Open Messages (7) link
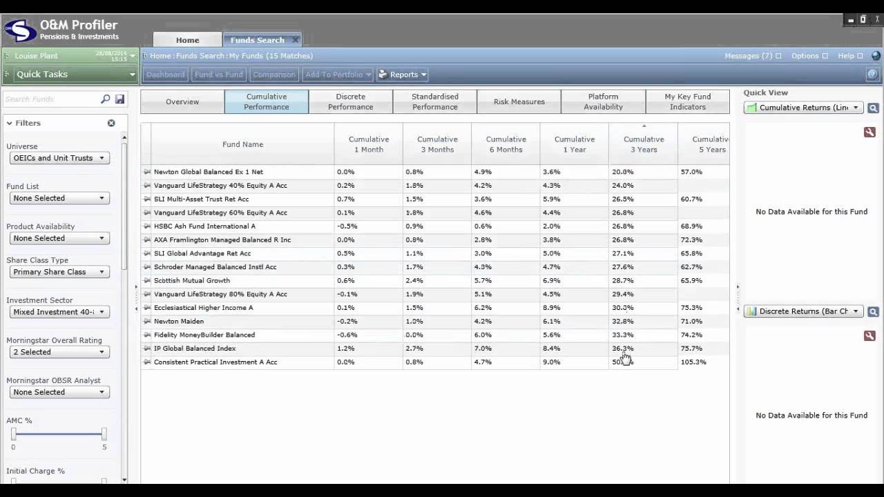This screenshot has width=884, height=497. click(x=753, y=56)
